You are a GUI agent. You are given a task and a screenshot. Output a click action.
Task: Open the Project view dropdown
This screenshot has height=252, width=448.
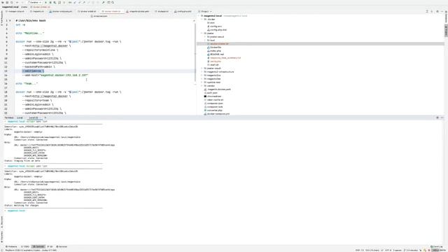pyautogui.click(x=205, y=11)
